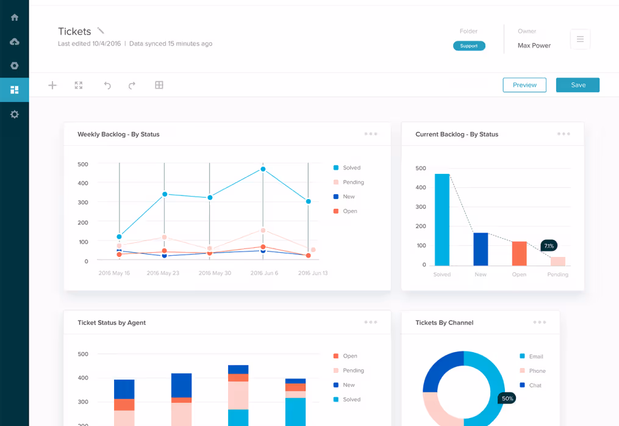Click Solved data point at 2016 Jun 6

pyautogui.click(x=263, y=169)
